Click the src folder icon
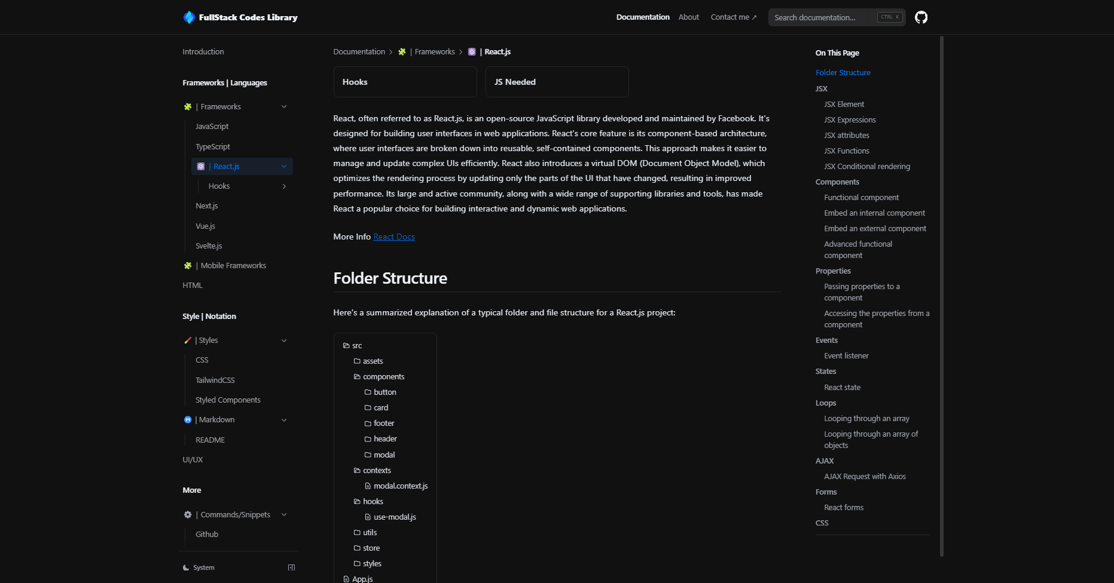Viewport: 1114px width, 583px height. tap(346, 346)
